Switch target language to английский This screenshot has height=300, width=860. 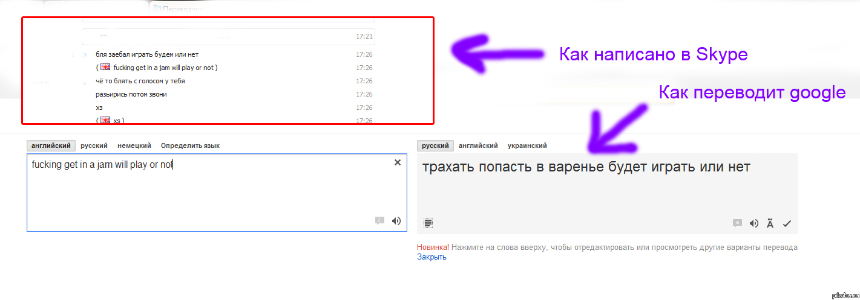(478, 145)
